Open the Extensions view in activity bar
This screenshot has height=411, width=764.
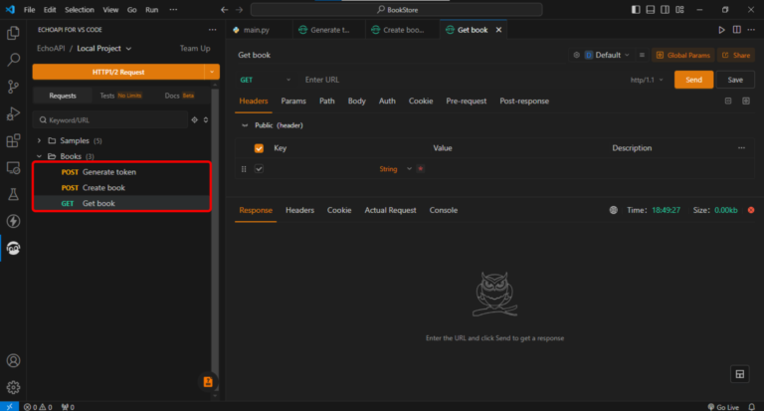click(13, 140)
